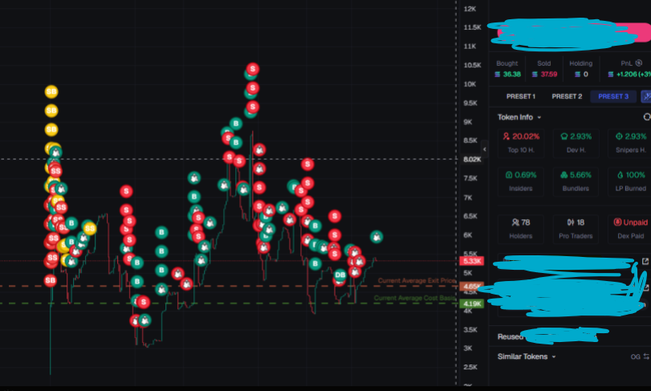Viewport: 651px width, 391px height.
Task: Open the Holders 78 card
Action: coord(521,229)
